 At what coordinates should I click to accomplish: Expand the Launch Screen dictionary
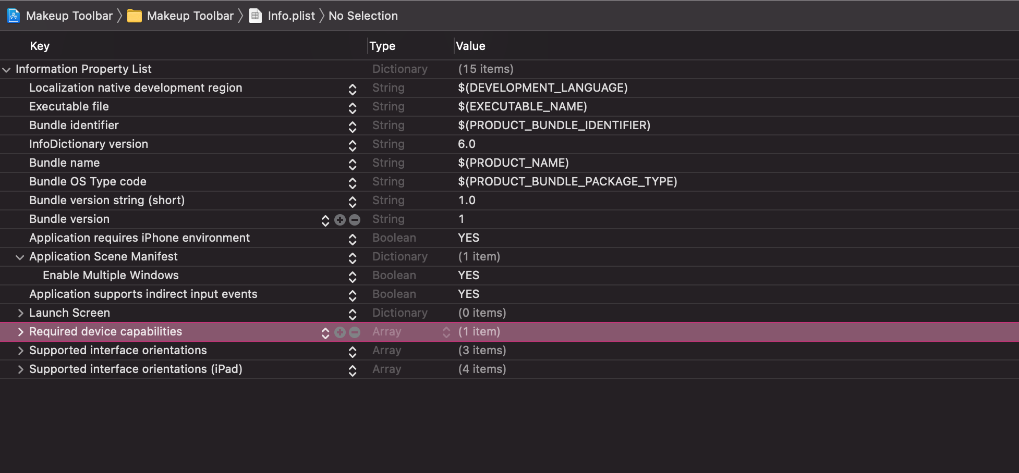tap(20, 313)
